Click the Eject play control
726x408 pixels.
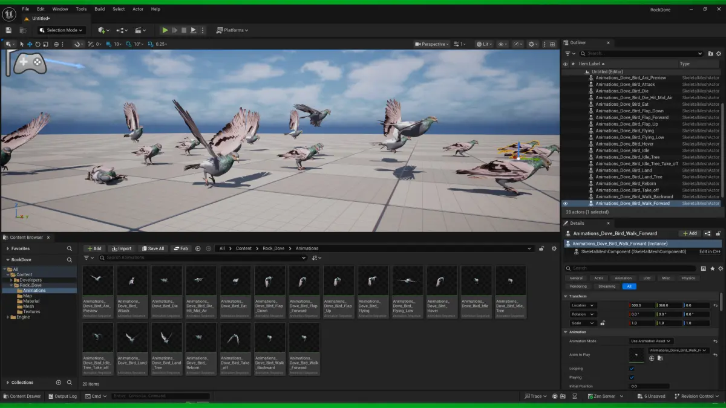(x=194, y=30)
